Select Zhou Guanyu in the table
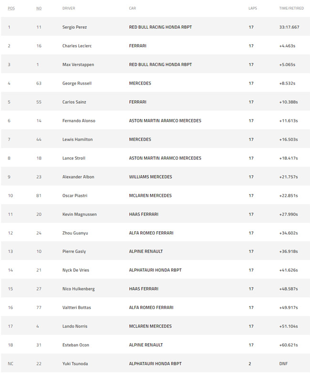The height and width of the screenshot is (375, 310). click(x=75, y=233)
